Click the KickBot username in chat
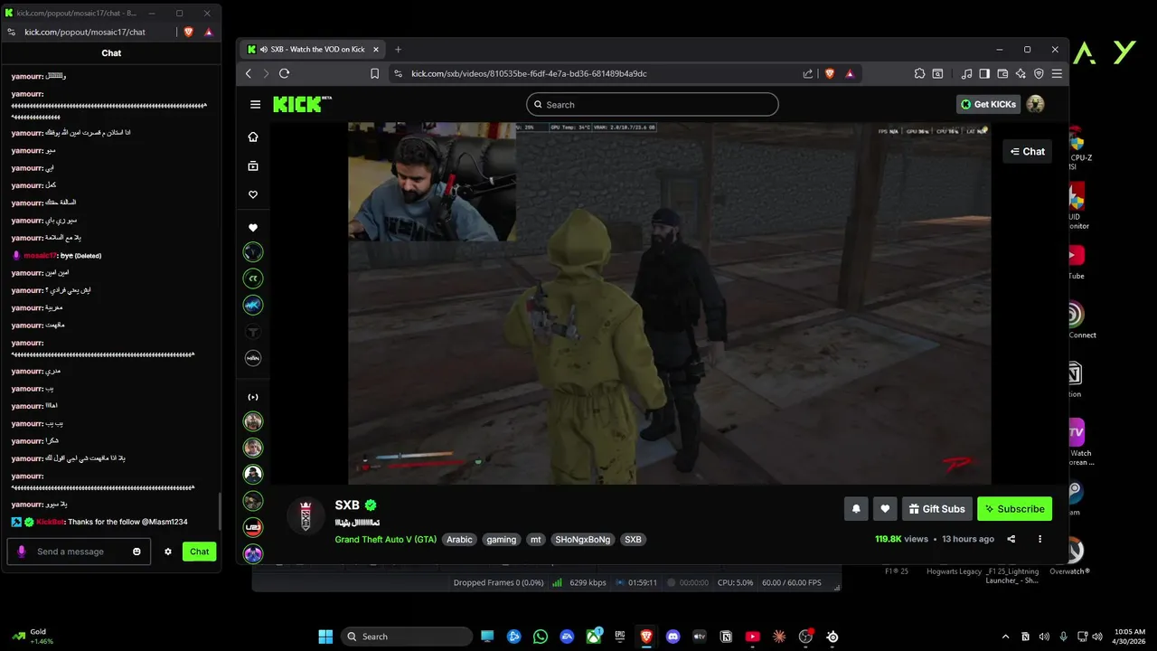Screen dimensions: 1157x651 [51, 523]
